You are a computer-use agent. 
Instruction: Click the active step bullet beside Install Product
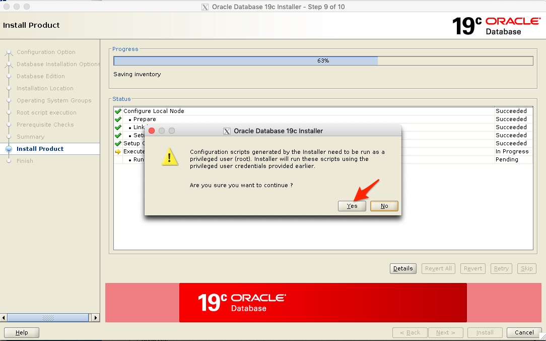point(9,149)
